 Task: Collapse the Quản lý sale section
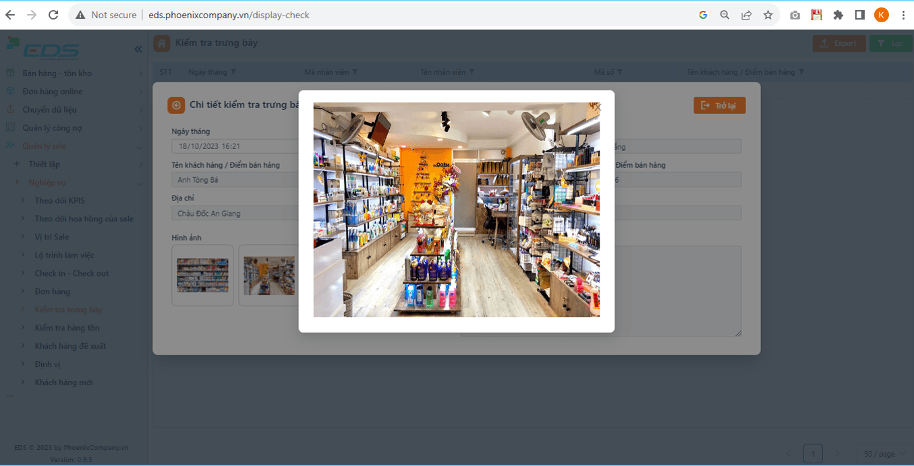[x=140, y=146]
